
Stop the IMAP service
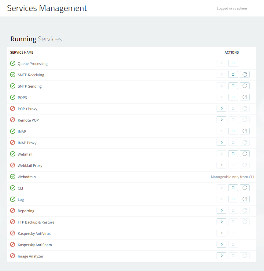(x=233, y=131)
